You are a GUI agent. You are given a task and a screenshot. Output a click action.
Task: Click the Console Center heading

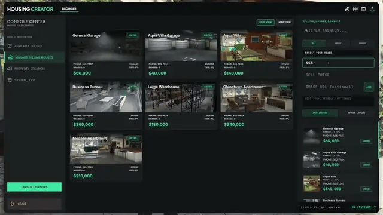click(26, 21)
